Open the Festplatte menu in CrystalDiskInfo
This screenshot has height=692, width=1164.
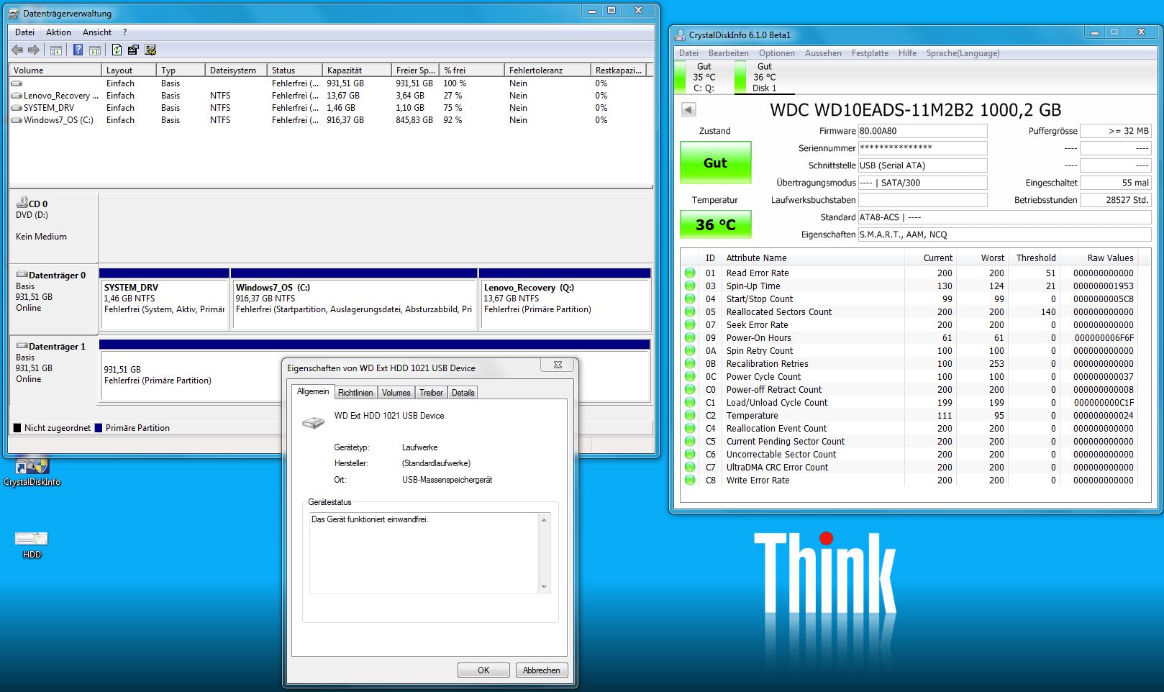870,53
